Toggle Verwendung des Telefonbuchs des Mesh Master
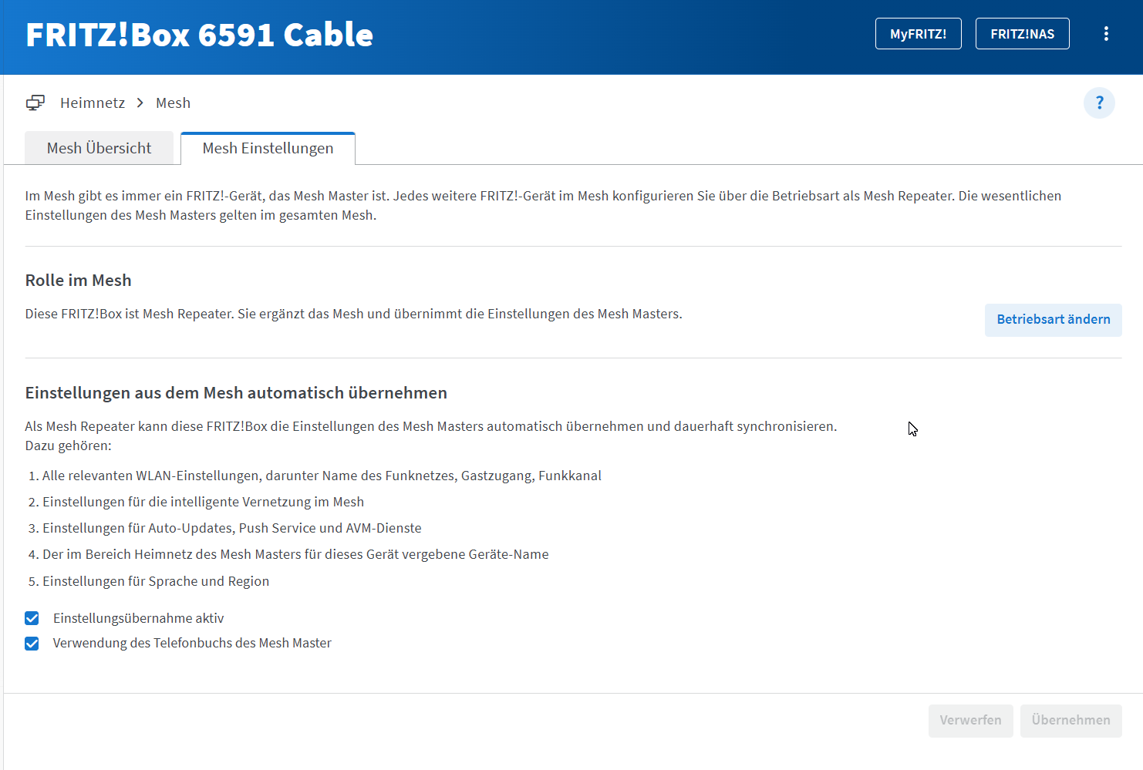The width and height of the screenshot is (1143, 770). [32, 643]
